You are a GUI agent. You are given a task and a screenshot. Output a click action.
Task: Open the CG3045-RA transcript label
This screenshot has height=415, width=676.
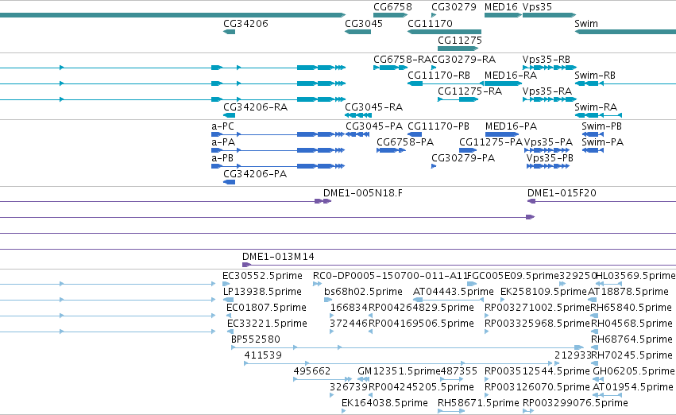(x=373, y=107)
